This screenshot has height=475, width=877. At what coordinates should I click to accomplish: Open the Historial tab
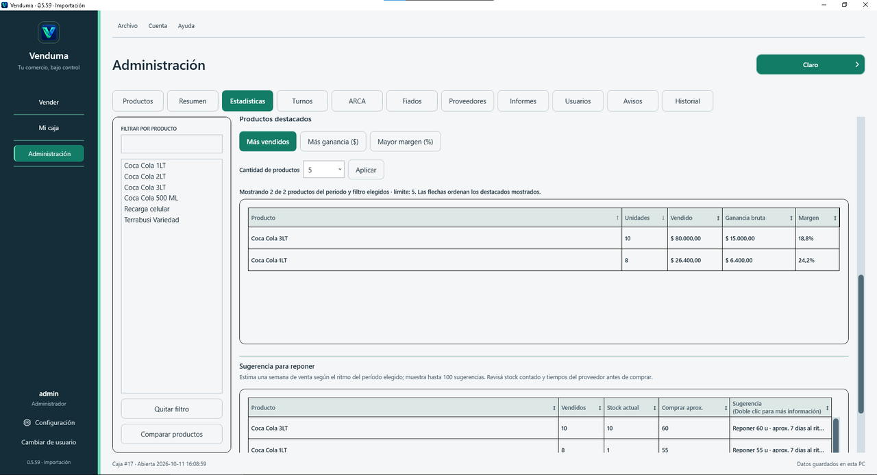(687, 101)
